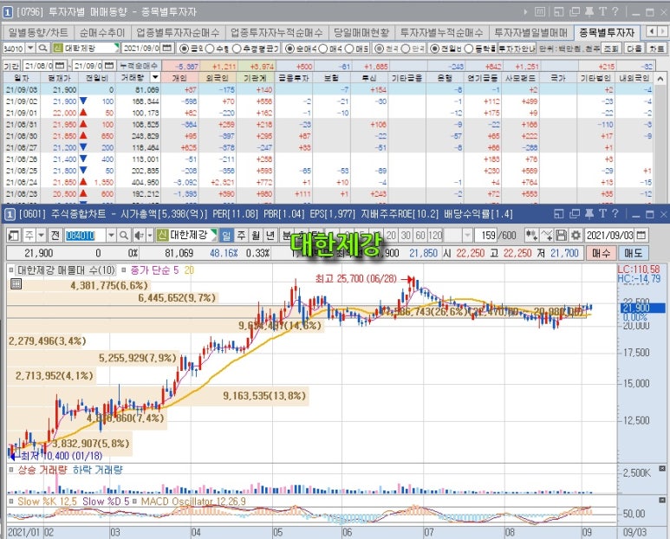The image size is (670, 539).
Task: Click the 21/08/24 date row cell
Action: pos(22,182)
